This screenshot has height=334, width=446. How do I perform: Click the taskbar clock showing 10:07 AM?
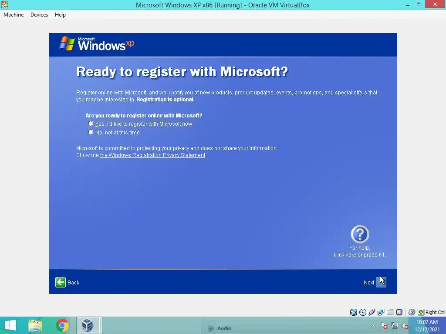(x=427, y=326)
